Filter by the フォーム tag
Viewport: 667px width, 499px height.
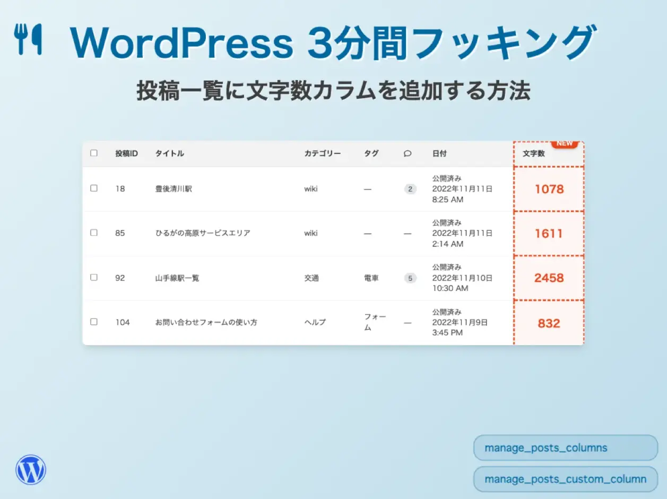[x=375, y=322]
